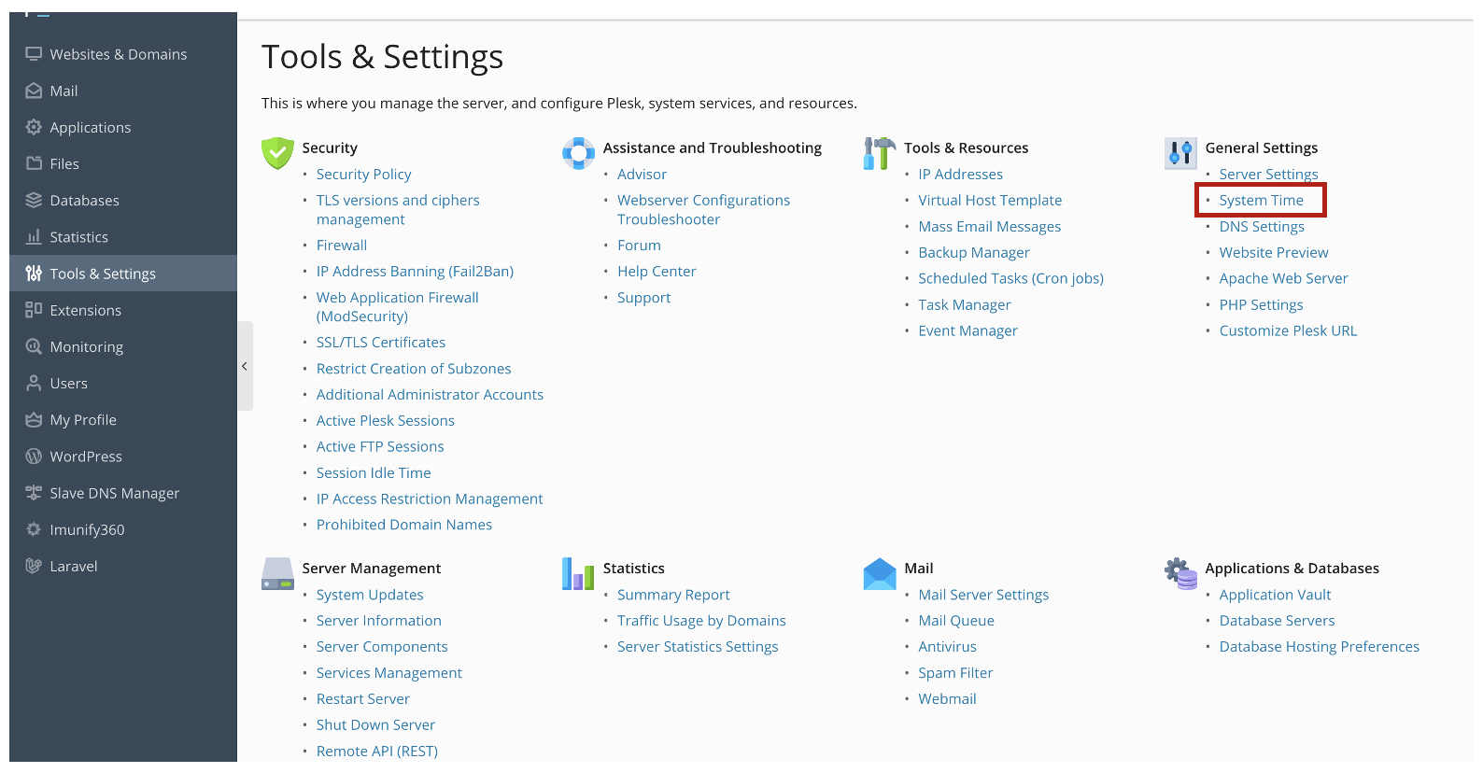
Task: Open the Firewall settings link
Action: click(342, 246)
